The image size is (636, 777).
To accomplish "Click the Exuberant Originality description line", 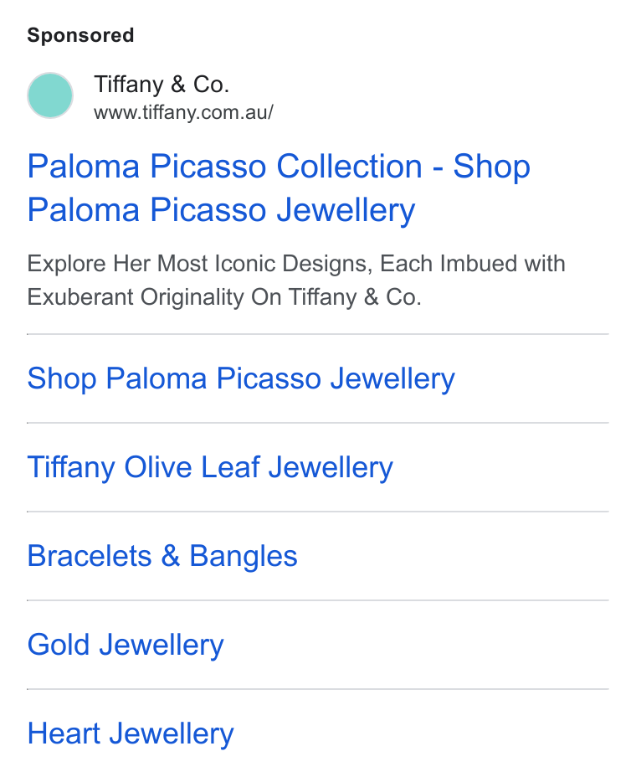I will [x=224, y=297].
